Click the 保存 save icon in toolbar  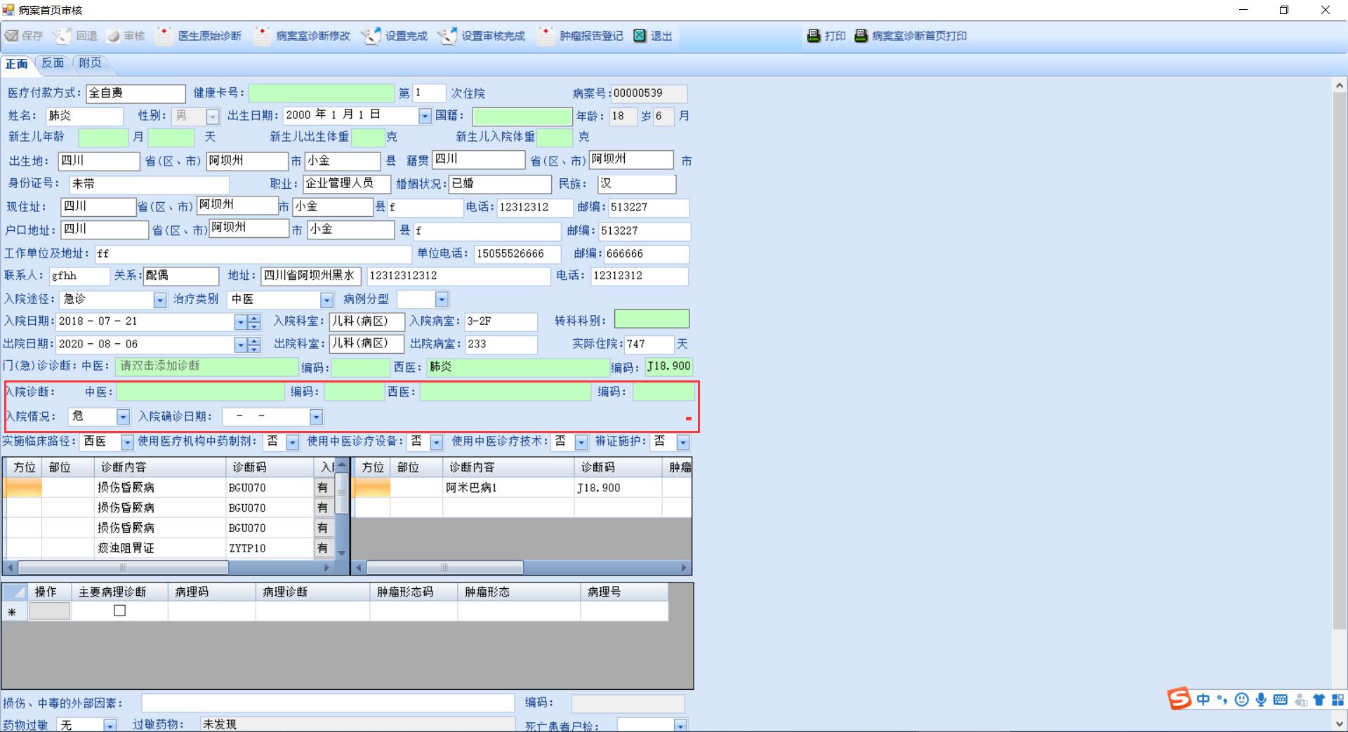11,36
